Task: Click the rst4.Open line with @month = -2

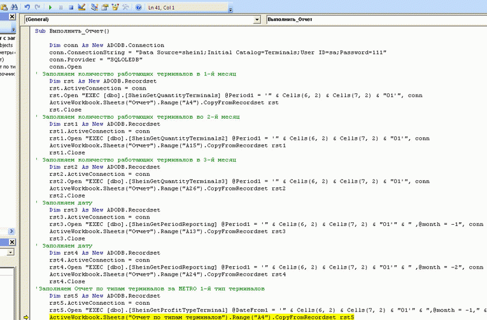Action: coord(267,267)
